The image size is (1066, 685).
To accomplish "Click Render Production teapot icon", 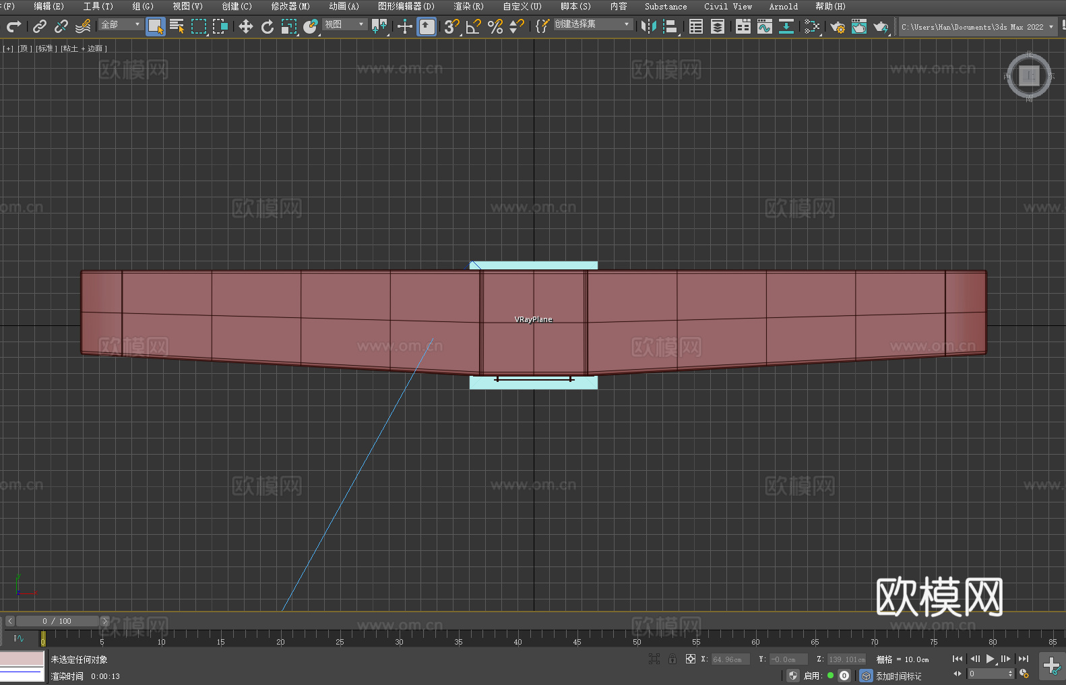I will click(x=881, y=26).
